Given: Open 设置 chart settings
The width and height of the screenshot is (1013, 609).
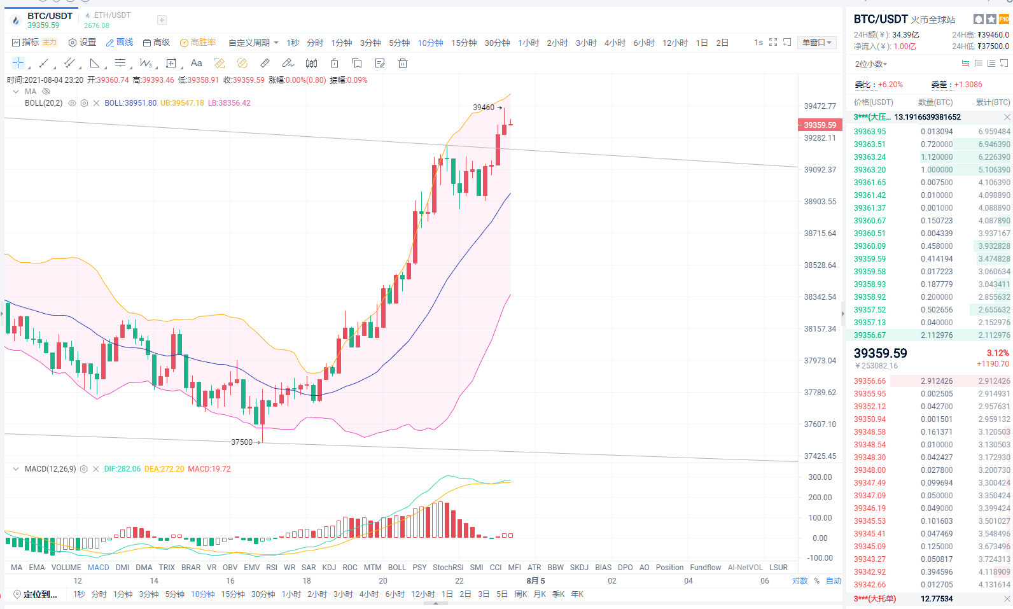Looking at the screenshot, I should [82, 43].
